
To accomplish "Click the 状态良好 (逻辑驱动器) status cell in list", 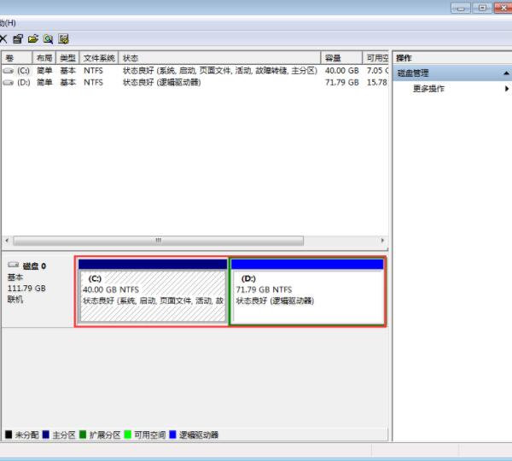I will tap(161, 82).
